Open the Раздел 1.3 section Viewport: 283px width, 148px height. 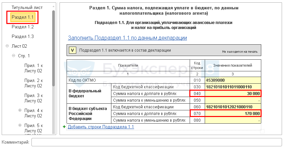point(22,36)
